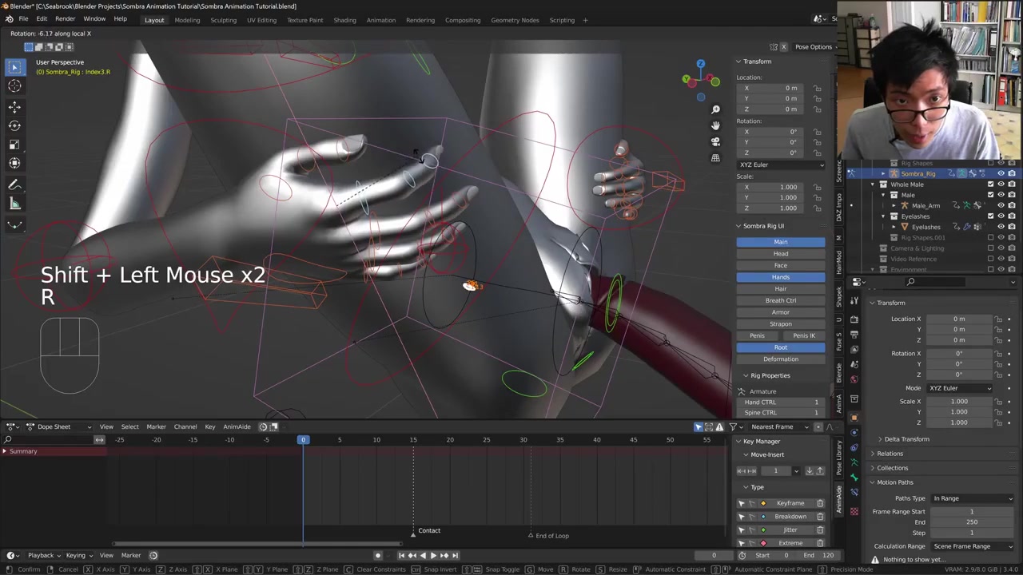Viewport: 1023px width, 575px height.
Task: Click the Frame Range End field showing 250
Action: 971,522
